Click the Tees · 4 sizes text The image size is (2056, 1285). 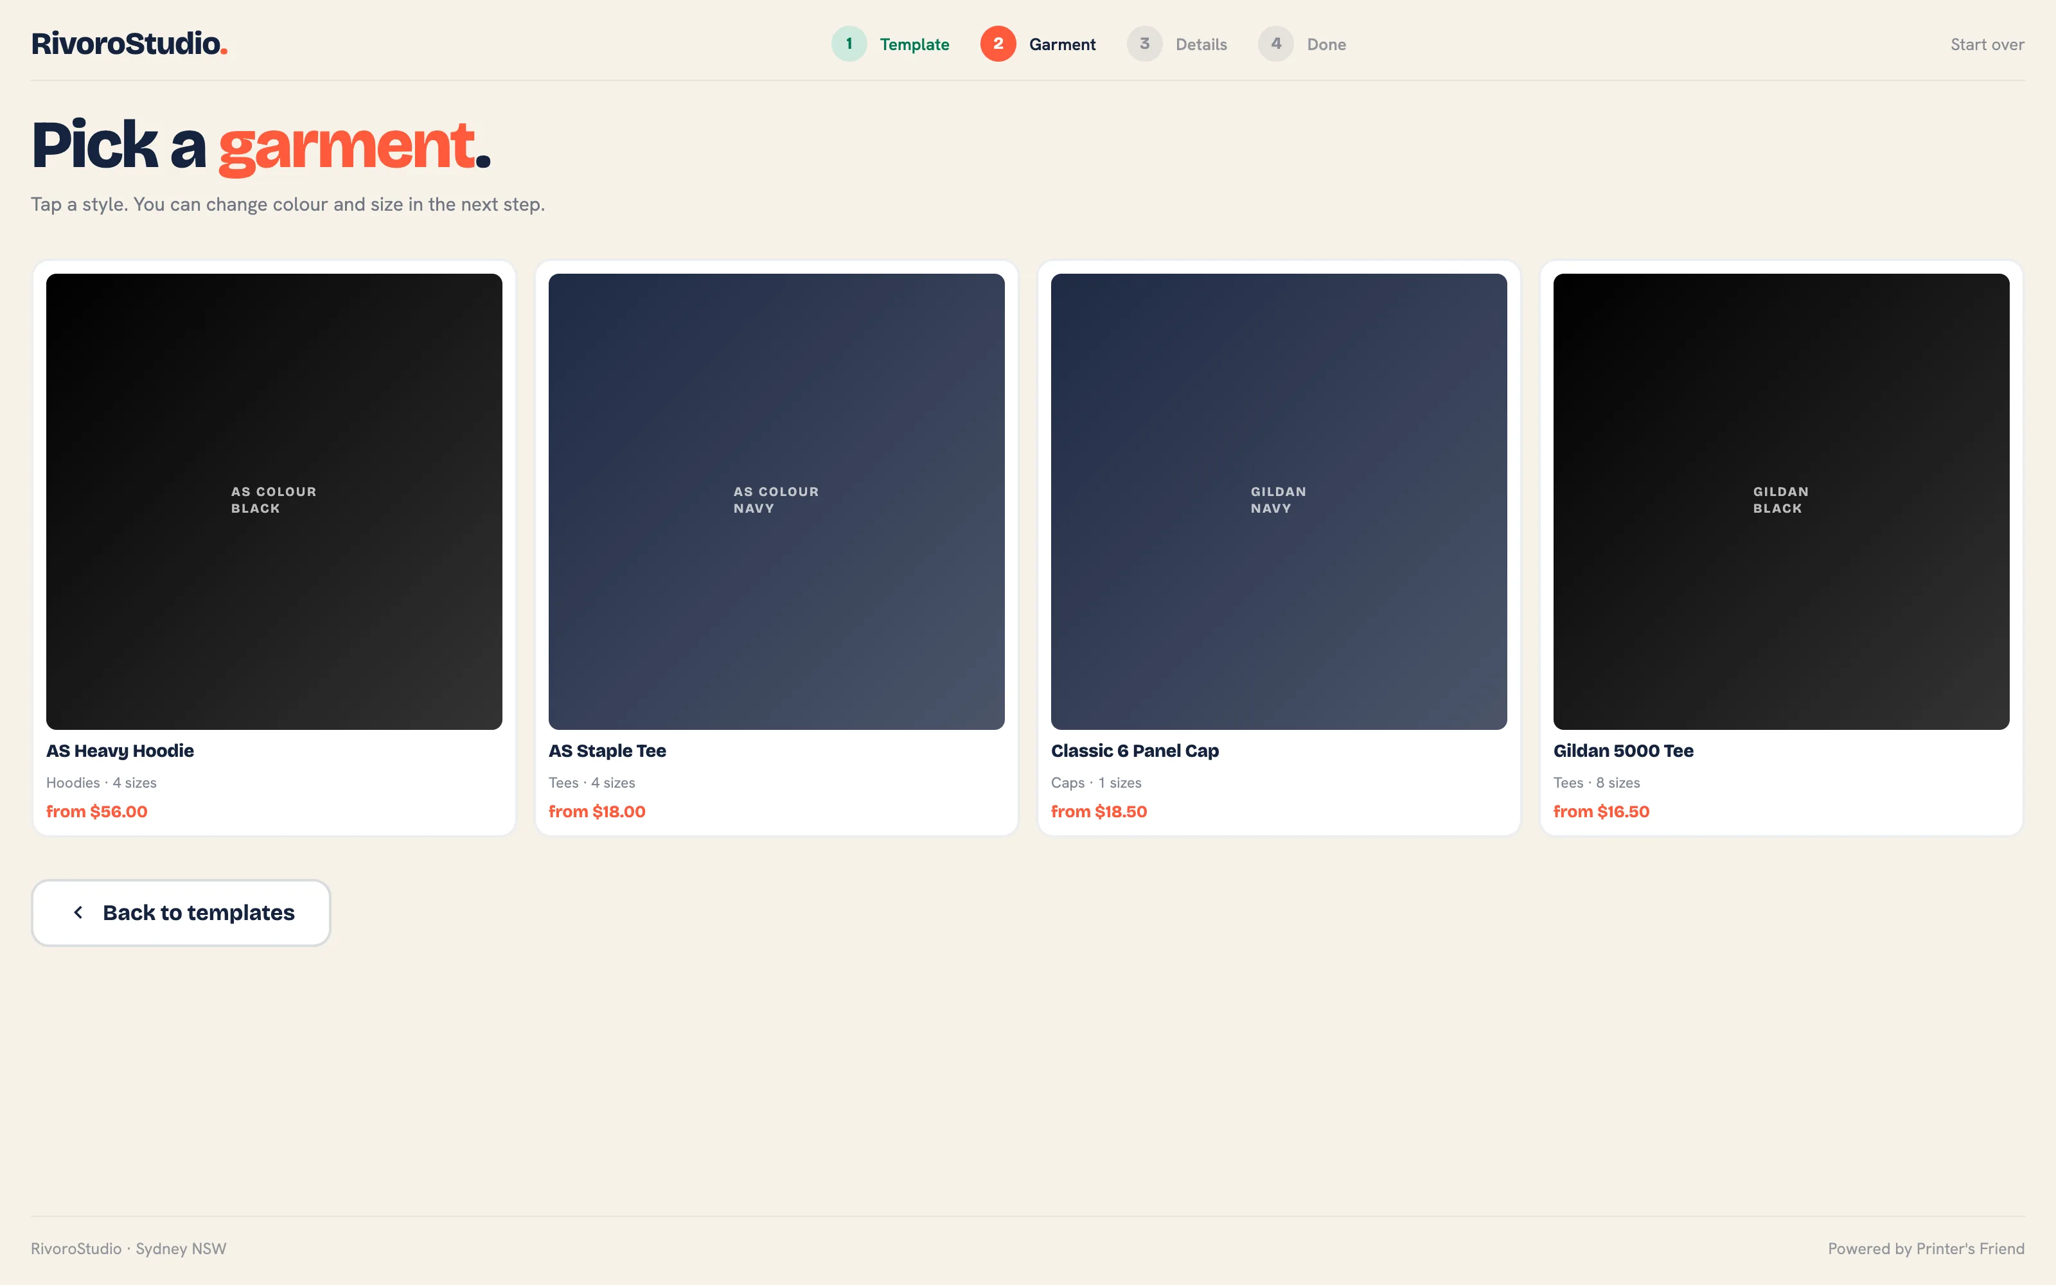592,783
